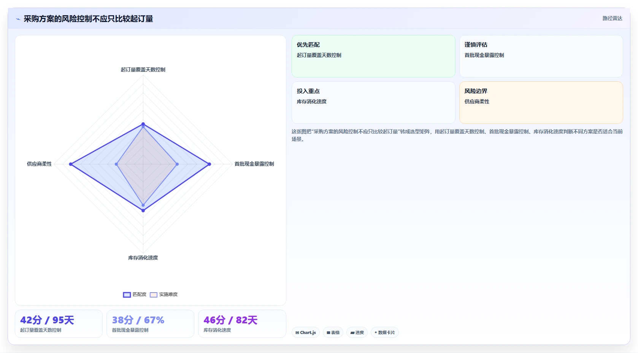This screenshot has height=353, width=638.
Task: Open the 谨慎评估 card
Action: pyautogui.click(x=541, y=56)
